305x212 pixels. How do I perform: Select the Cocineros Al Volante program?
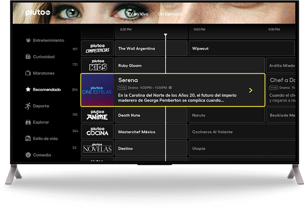pyautogui.click(x=242, y=132)
